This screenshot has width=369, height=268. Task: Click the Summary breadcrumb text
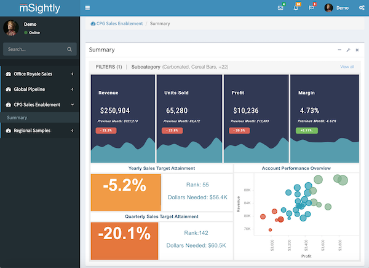pos(160,23)
